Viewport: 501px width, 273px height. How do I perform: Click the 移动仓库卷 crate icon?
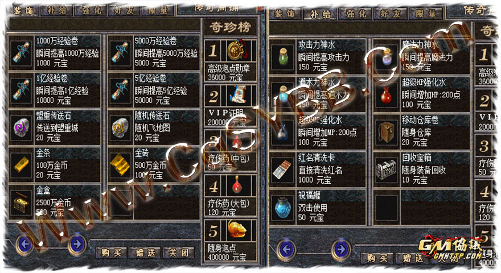pyautogui.click(x=387, y=132)
